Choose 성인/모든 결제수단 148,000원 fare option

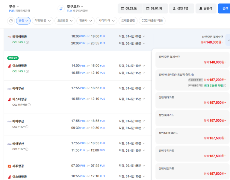(192, 60)
